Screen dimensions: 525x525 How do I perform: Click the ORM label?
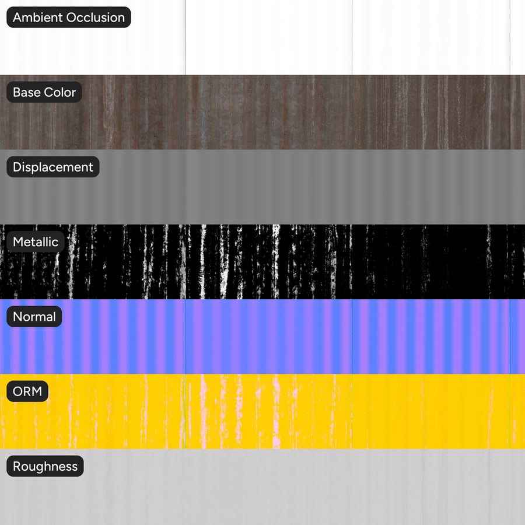point(27,391)
